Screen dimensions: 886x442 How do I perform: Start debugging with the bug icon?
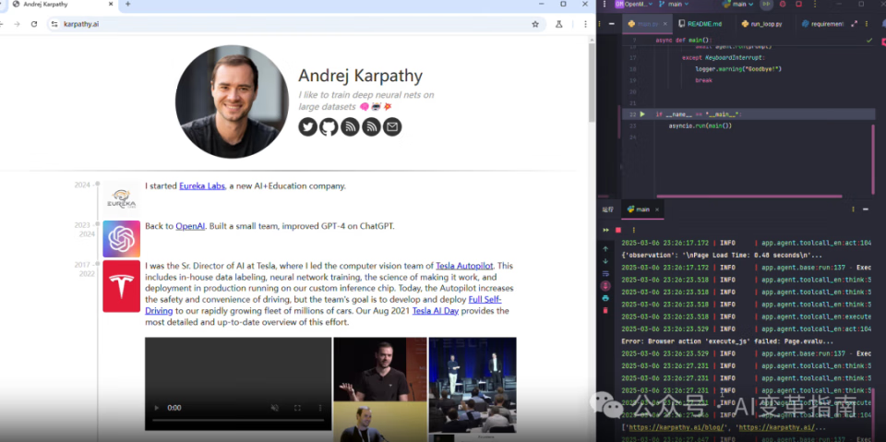coord(783,4)
